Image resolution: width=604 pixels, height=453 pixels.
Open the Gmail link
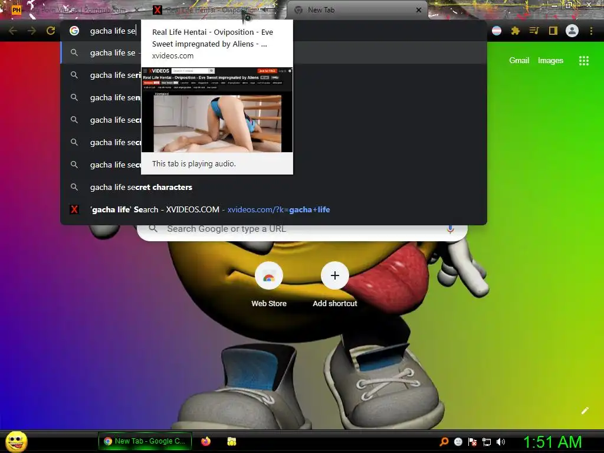coord(519,61)
